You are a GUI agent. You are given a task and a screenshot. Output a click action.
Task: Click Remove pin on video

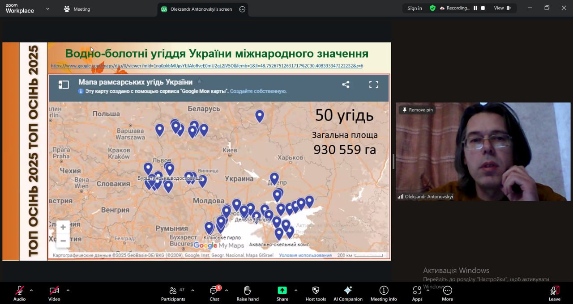tap(418, 110)
